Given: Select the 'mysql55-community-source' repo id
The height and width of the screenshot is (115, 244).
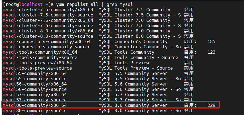Looking at the screenshot, I should 35,79.
